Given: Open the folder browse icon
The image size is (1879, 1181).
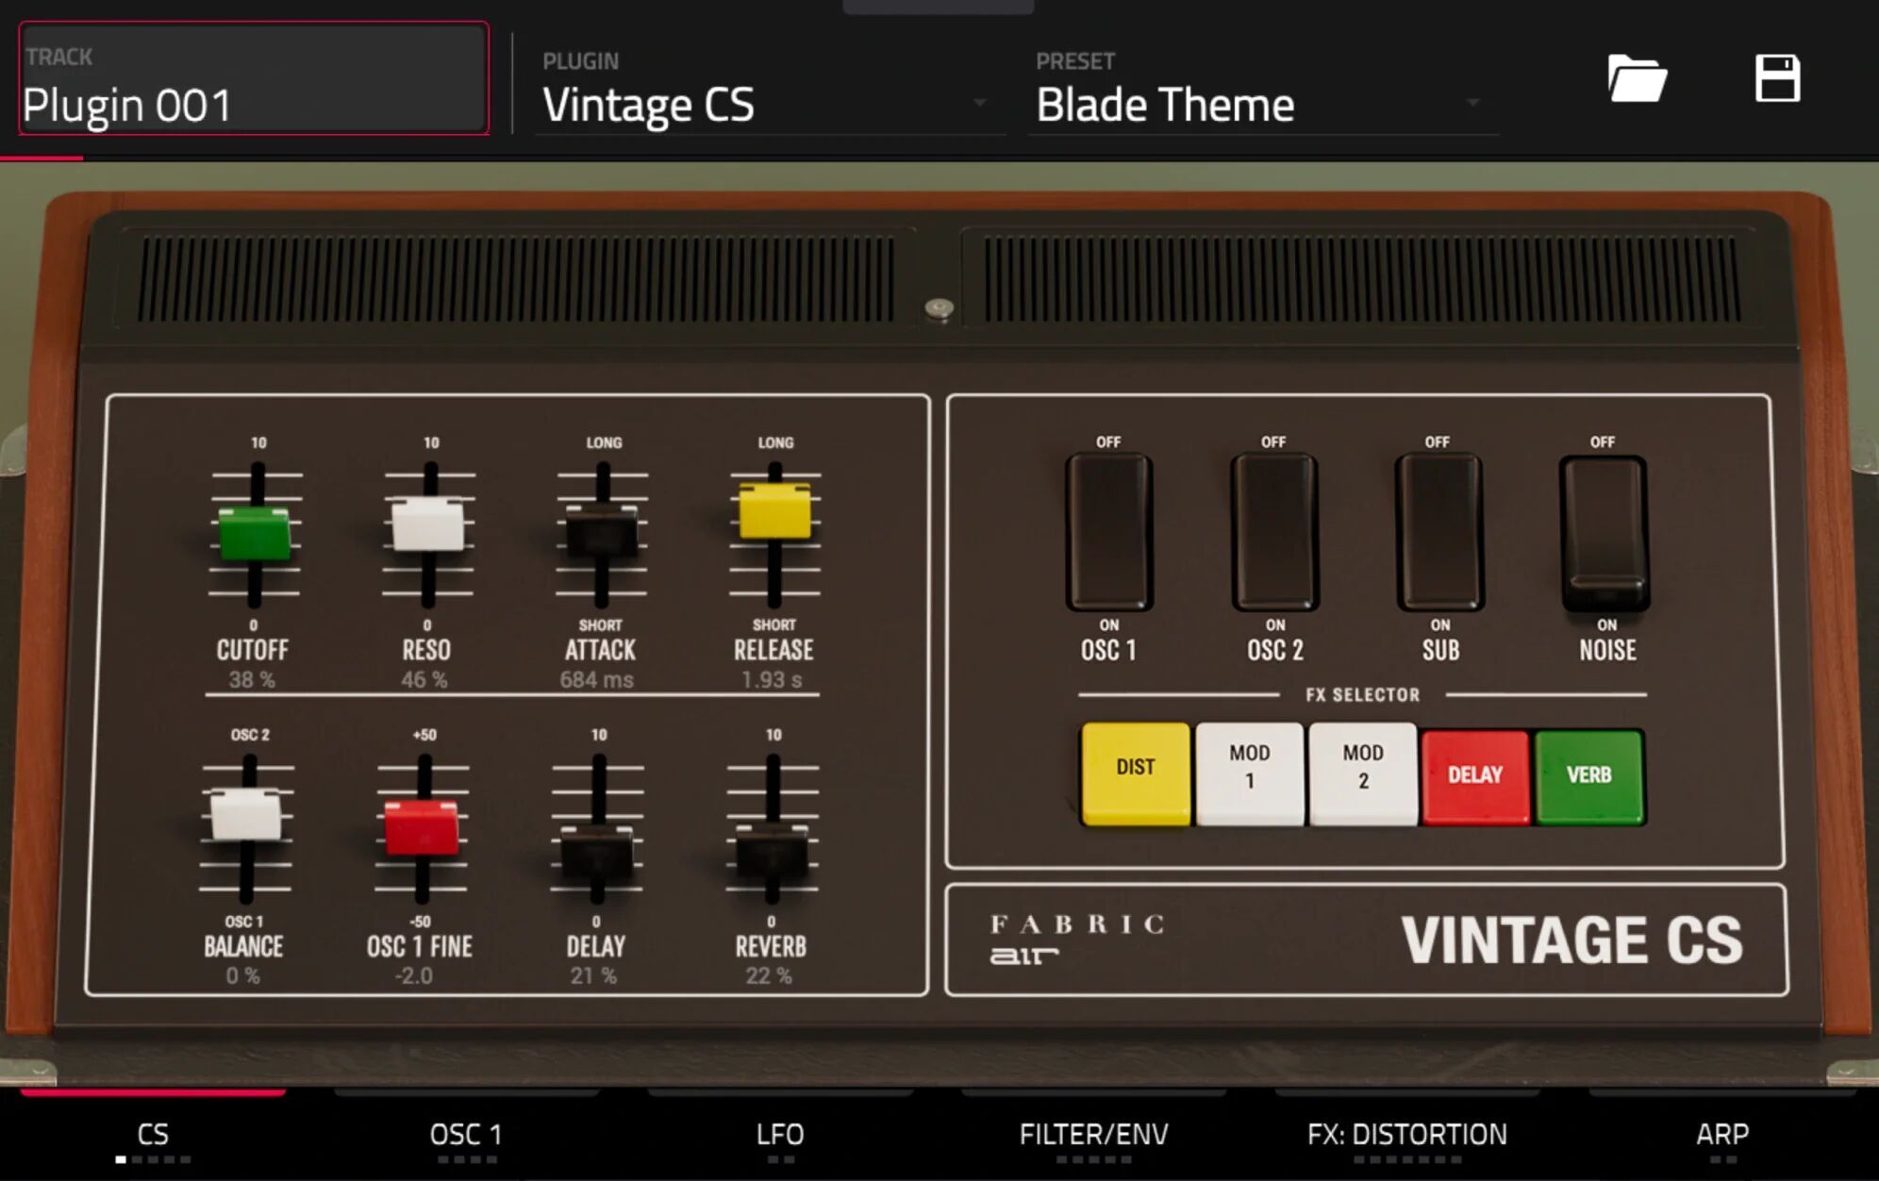Looking at the screenshot, I should pyautogui.click(x=1637, y=78).
